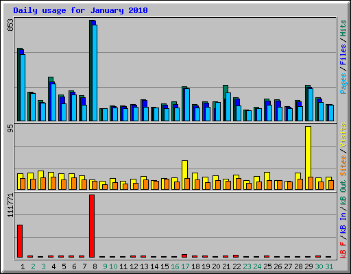Click day 25 on the x-axis
The width and height of the screenshot is (351, 274).
267,266
